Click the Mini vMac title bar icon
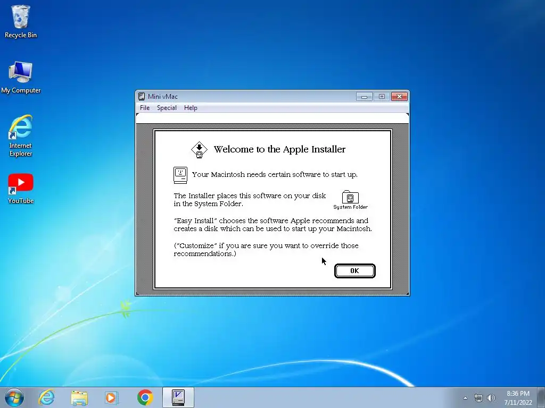Screen dimensions: 545x408 click(x=142, y=97)
